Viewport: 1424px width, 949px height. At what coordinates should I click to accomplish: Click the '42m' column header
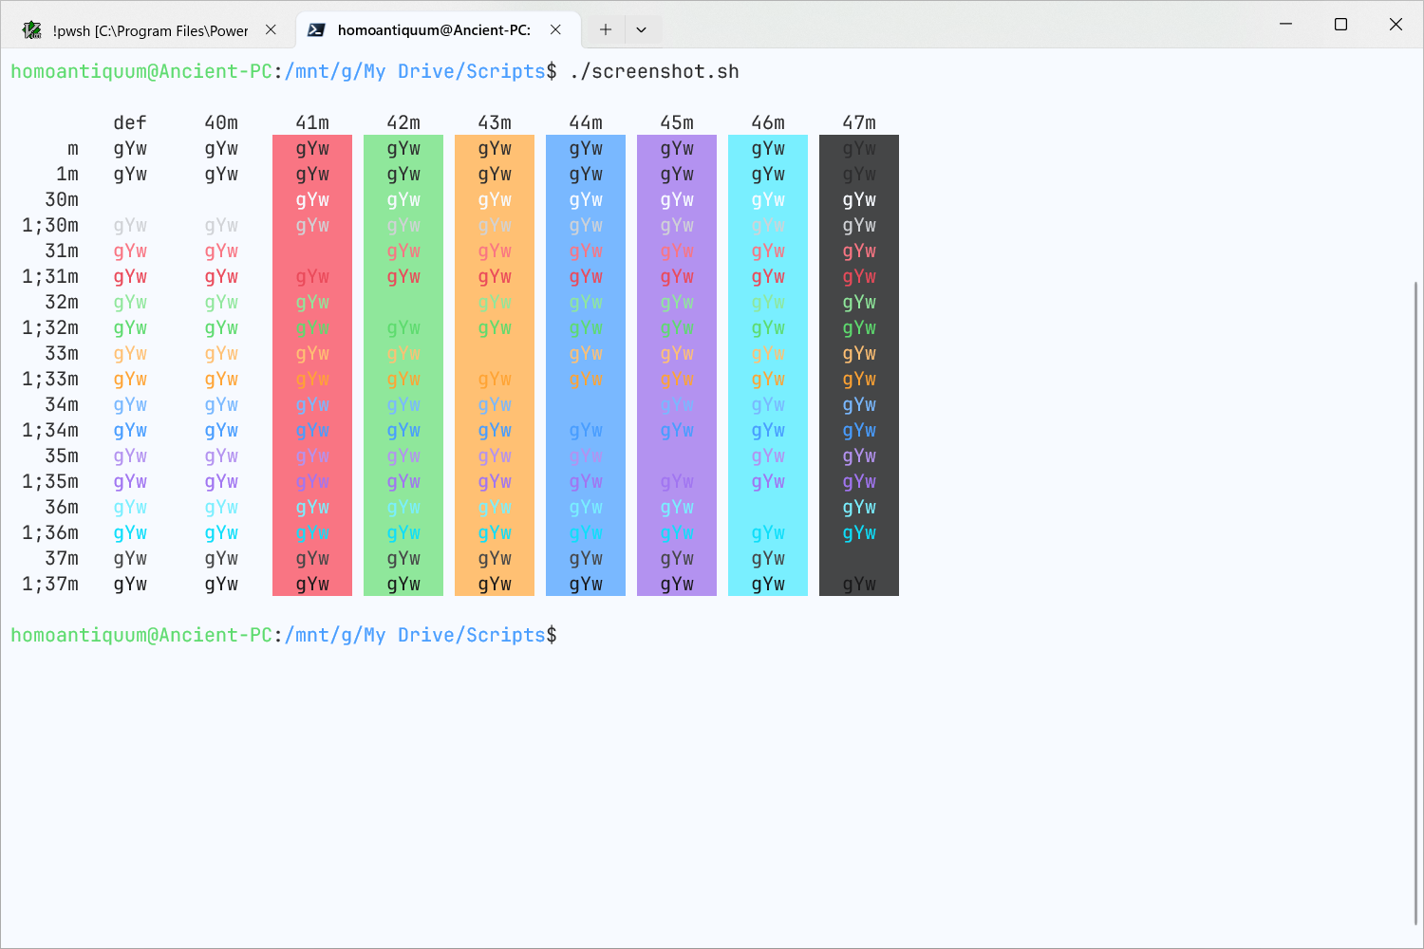click(x=403, y=123)
